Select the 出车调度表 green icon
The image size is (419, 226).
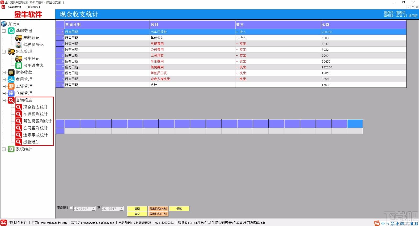tap(19, 66)
